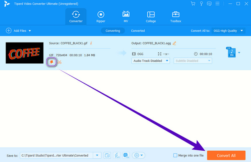Expand the Save to path dropdown arrow

tap(97, 155)
